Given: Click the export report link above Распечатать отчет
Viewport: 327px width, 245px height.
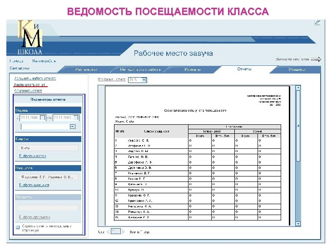Looking at the screenshot, I should (x=35, y=78).
